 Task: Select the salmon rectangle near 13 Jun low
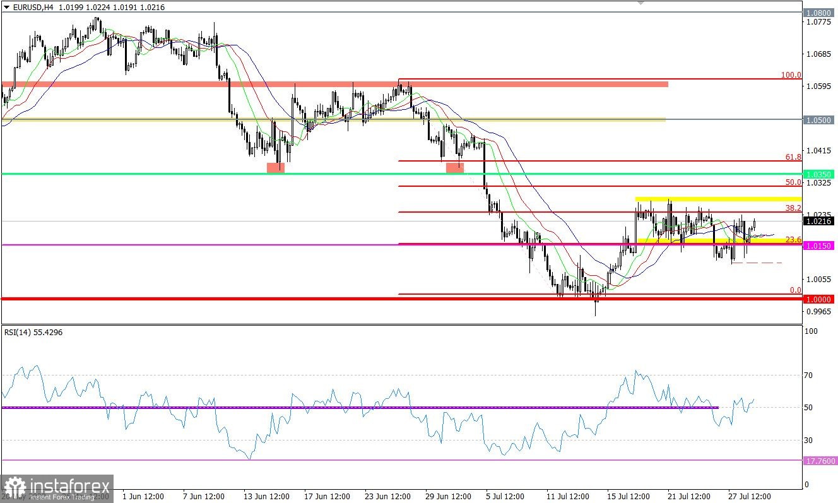coord(276,167)
